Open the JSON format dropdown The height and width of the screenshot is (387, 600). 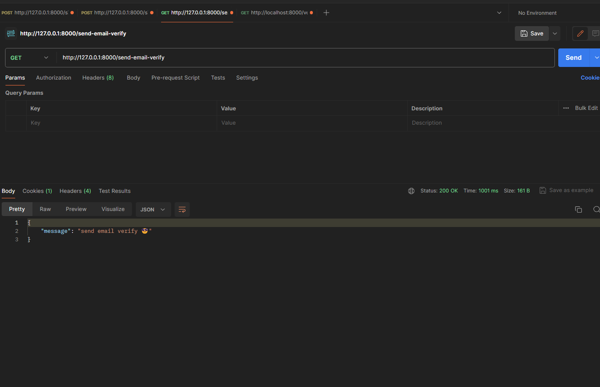pos(153,209)
